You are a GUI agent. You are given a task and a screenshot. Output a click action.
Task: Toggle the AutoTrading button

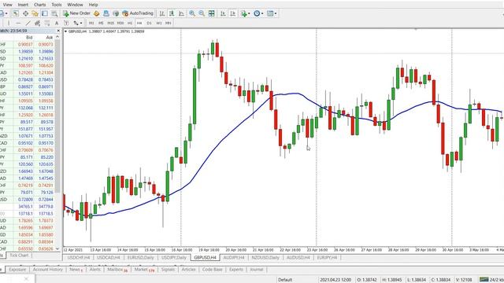(138, 13)
